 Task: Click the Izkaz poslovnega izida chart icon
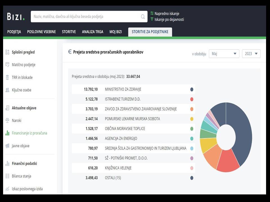[x=7, y=189]
